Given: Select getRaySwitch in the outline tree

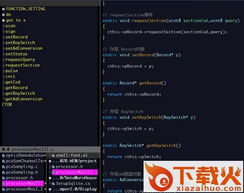Looking at the screenshot, I should (20, 93).
